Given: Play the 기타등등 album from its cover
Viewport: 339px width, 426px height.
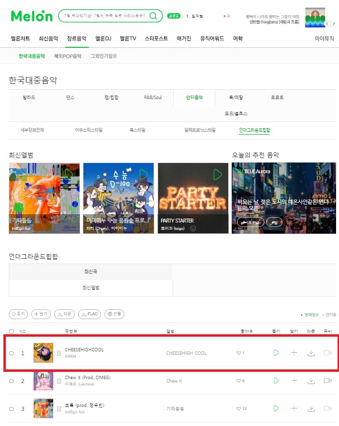Looking at the screenshot, I should coord(68,174).
